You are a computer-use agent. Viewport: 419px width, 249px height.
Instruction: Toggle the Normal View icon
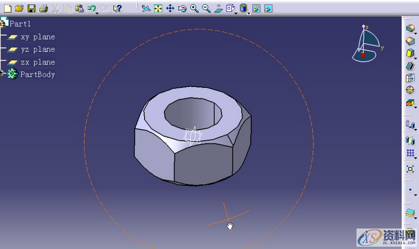219,8
